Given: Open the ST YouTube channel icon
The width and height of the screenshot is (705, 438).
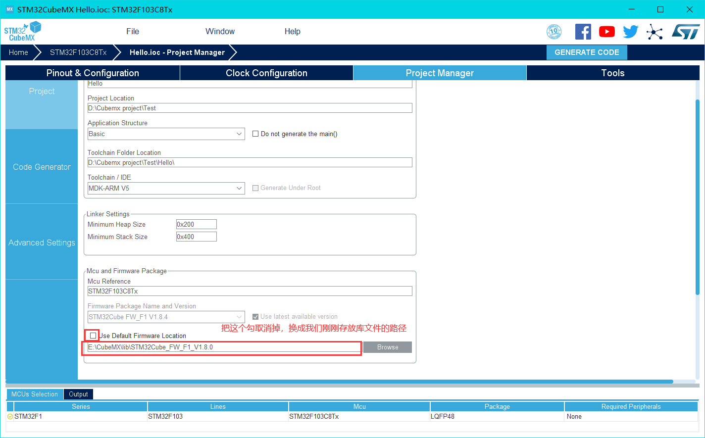Looking at the screenshot, I should pyautogui.click(x=606, y=32).
